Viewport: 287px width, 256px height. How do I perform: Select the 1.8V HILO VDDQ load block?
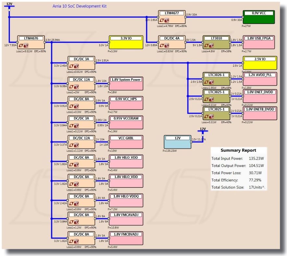(126, 200)
